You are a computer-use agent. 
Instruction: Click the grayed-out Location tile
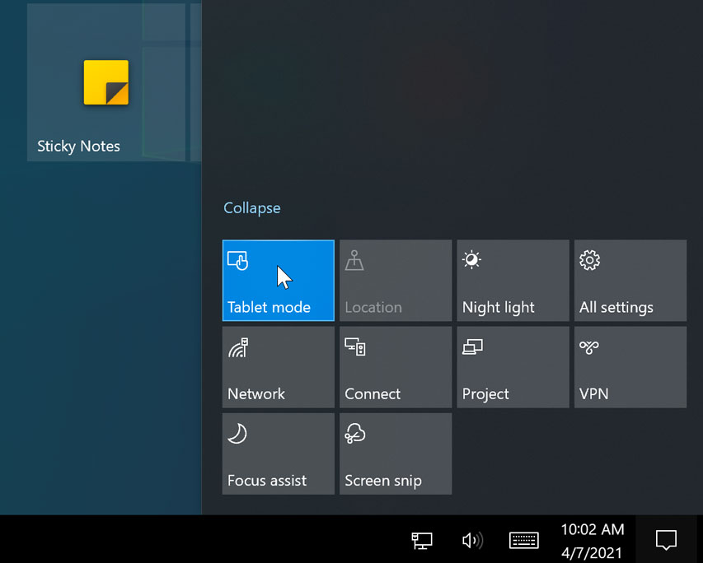click(395, 281)
